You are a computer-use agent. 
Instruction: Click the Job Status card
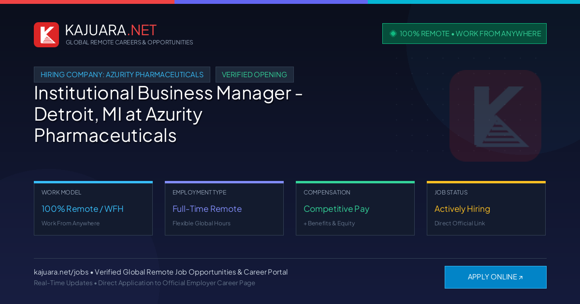tap(486, 208)
